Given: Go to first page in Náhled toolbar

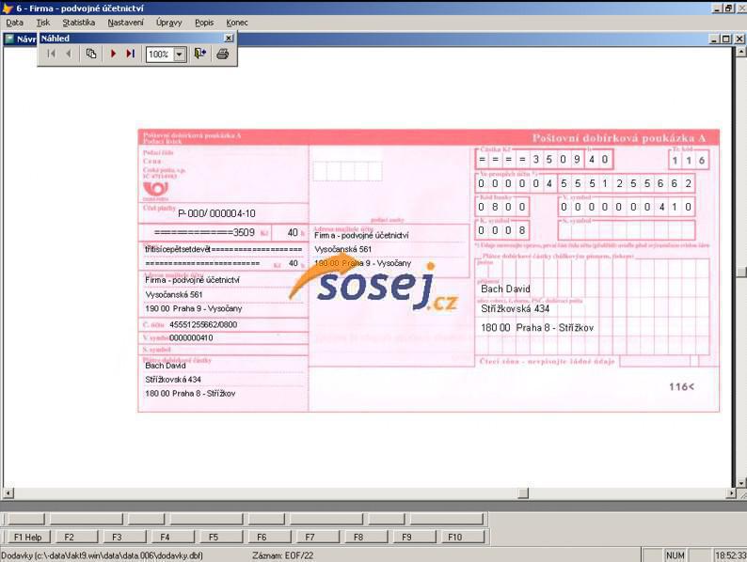Looking at the screenshot, I should coord(52,54).
